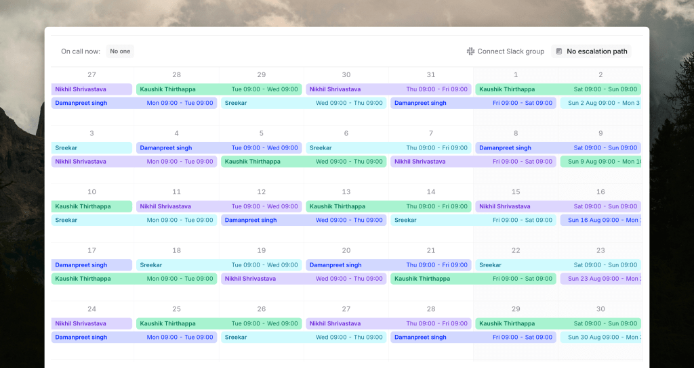The width and height of the screenshot is (694, 368).
Task: Open Damanpreet singh shift starting Wednesday 12
Action: (304, 220)
